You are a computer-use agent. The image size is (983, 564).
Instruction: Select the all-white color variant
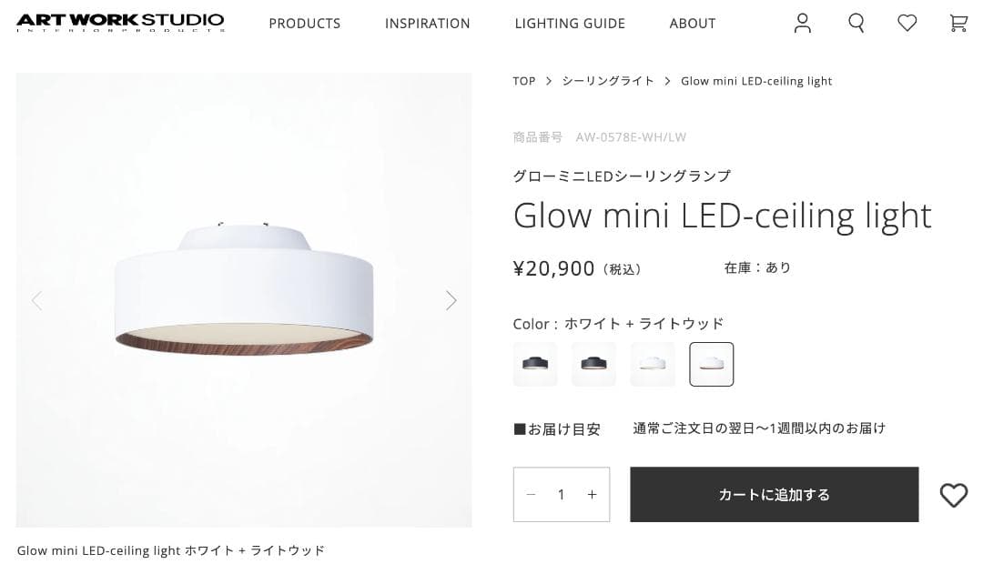coord(653,364)
